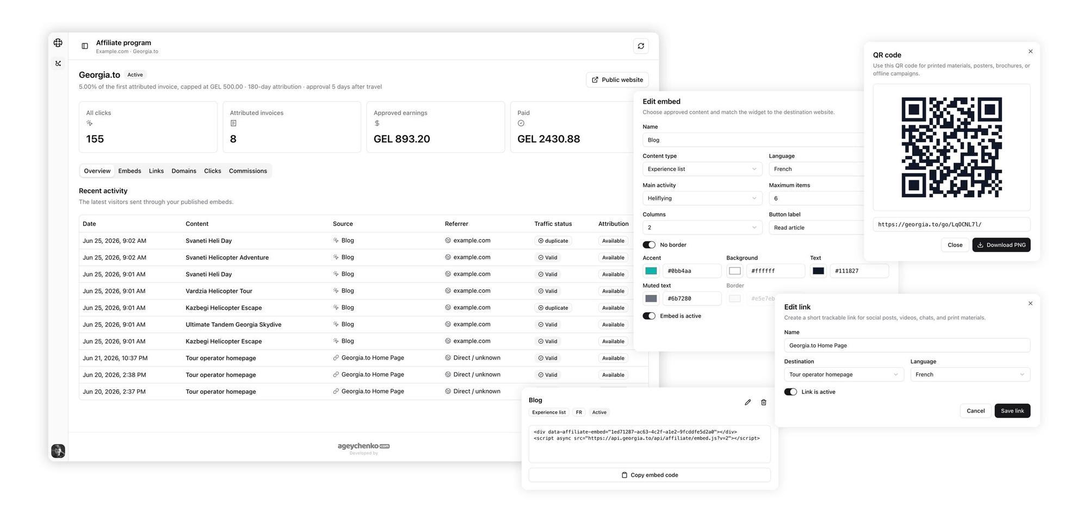Image resolution: width=1088 pixels, height=522 pixels.
Task: Switch to the Domains tab
Action: point(184,171)
